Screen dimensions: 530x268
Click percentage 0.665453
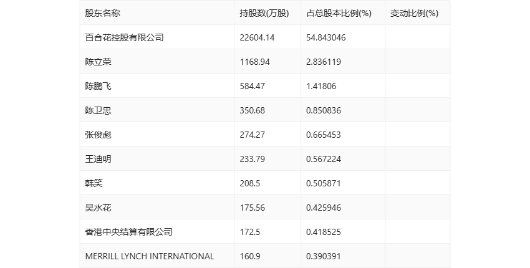324,135
